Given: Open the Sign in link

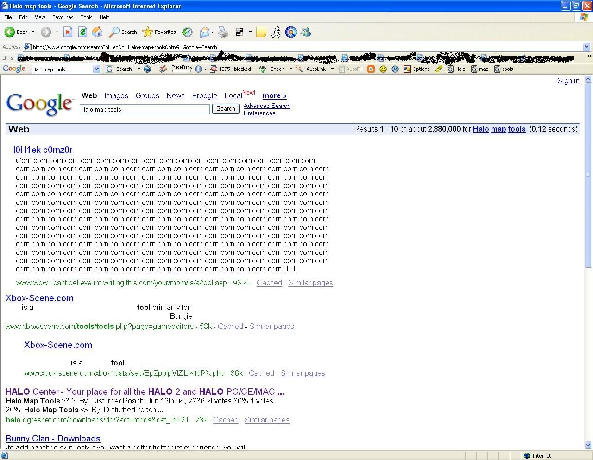Looking at the screenshot, I should pos(568,81).
